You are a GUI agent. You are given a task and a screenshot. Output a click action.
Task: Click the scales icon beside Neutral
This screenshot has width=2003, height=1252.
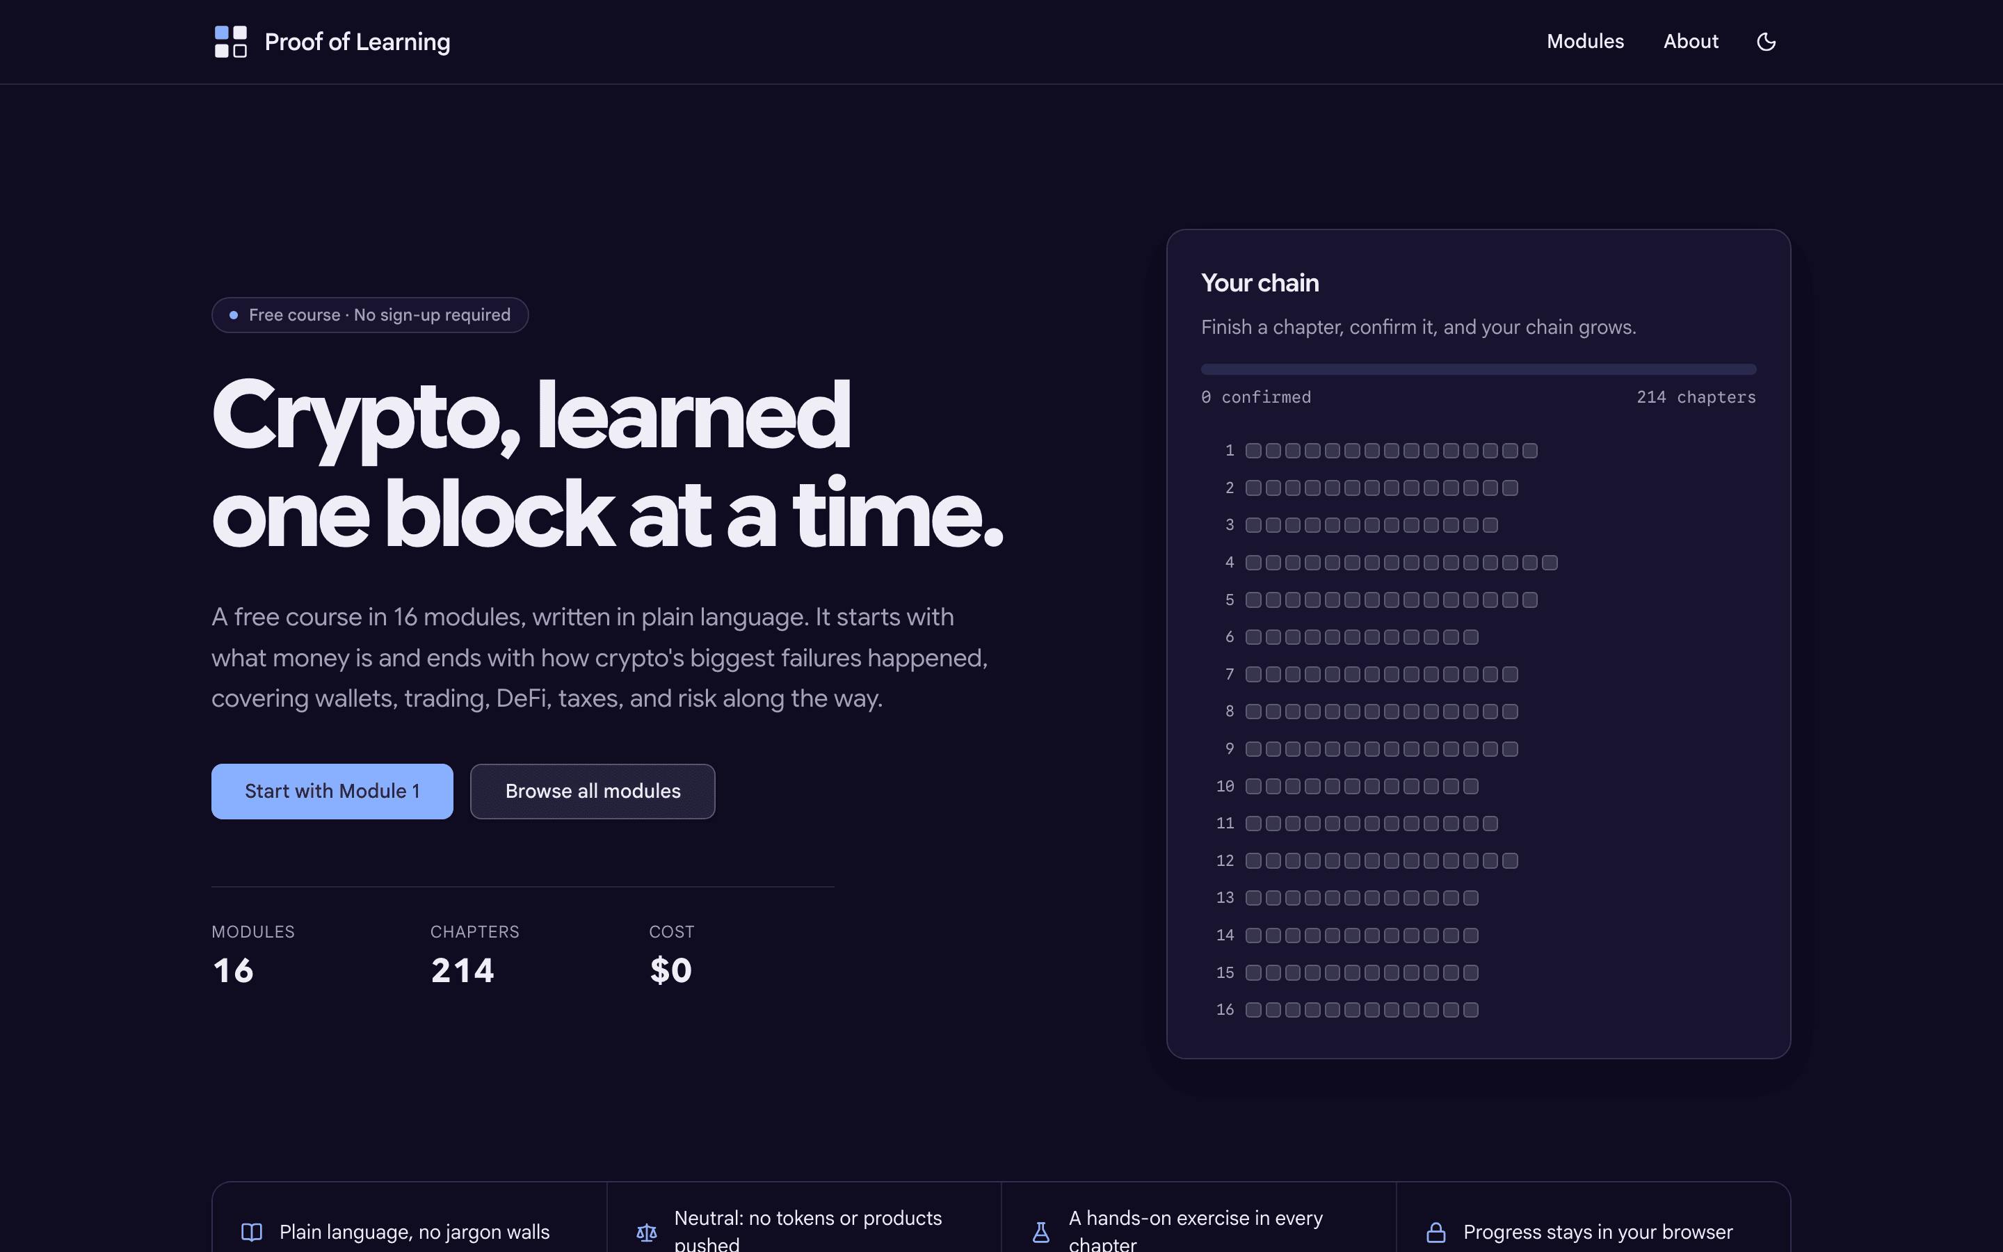pos(646,1232)
